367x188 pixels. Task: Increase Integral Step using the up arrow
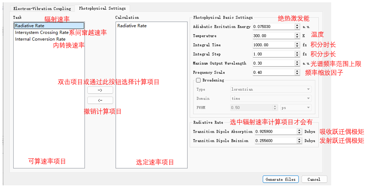coord(297,53)
